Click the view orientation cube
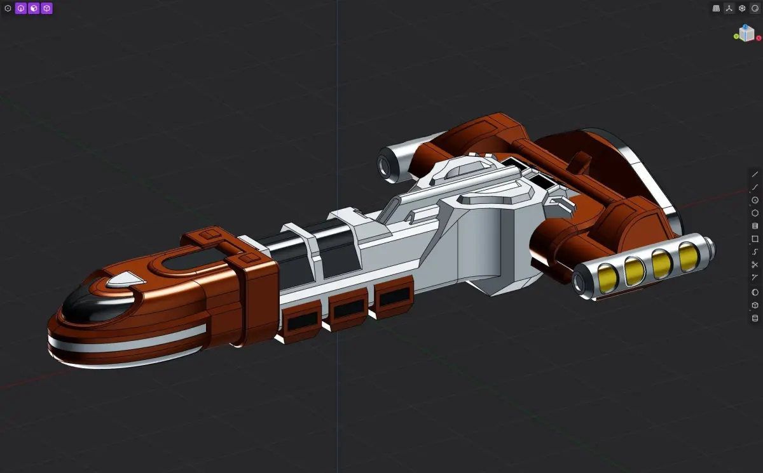 (x=746, y=34)
